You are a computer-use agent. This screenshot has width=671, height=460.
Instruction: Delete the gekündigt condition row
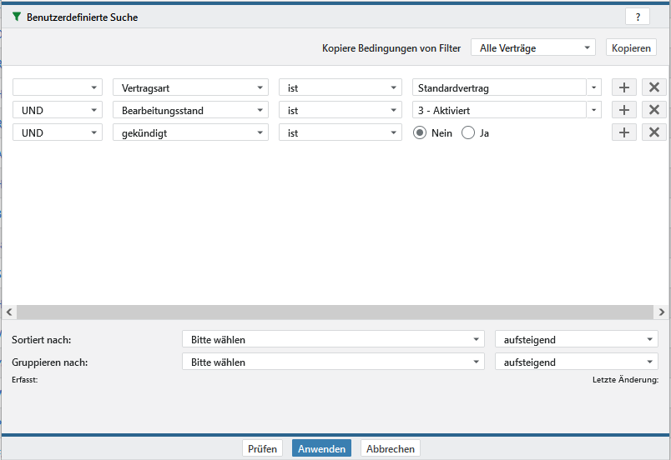(654, 132)
